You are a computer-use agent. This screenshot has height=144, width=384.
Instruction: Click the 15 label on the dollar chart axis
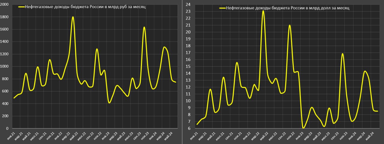188,66
